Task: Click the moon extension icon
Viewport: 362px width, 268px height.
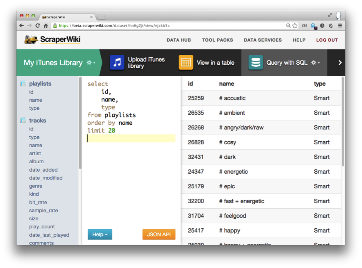Action: click(x=331, y=26)
